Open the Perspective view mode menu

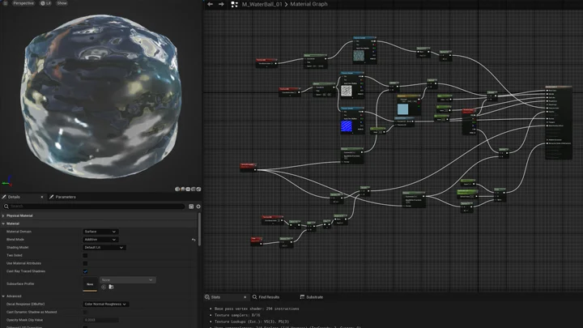coord(23,3)
